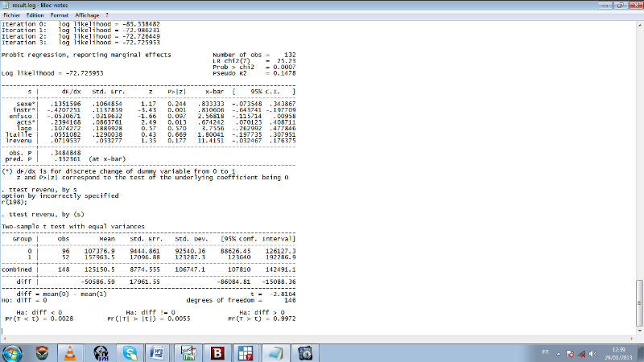
Task: Open the network connection tray icon
Action: pyautogui.click(x=581, y=354)
